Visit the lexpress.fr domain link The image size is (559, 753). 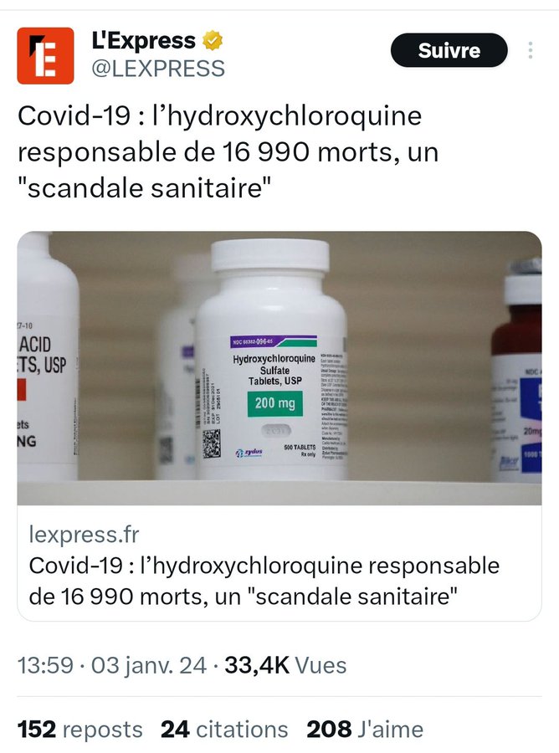click(84, 535)
